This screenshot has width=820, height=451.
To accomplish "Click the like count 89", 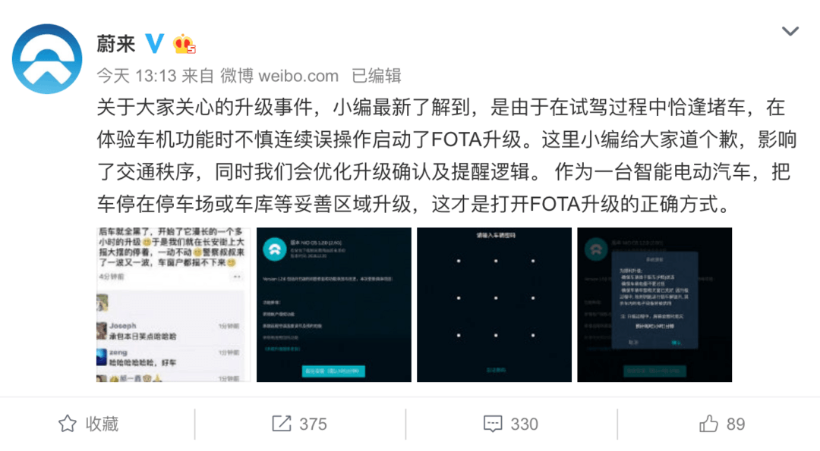I will click(735, 424).
